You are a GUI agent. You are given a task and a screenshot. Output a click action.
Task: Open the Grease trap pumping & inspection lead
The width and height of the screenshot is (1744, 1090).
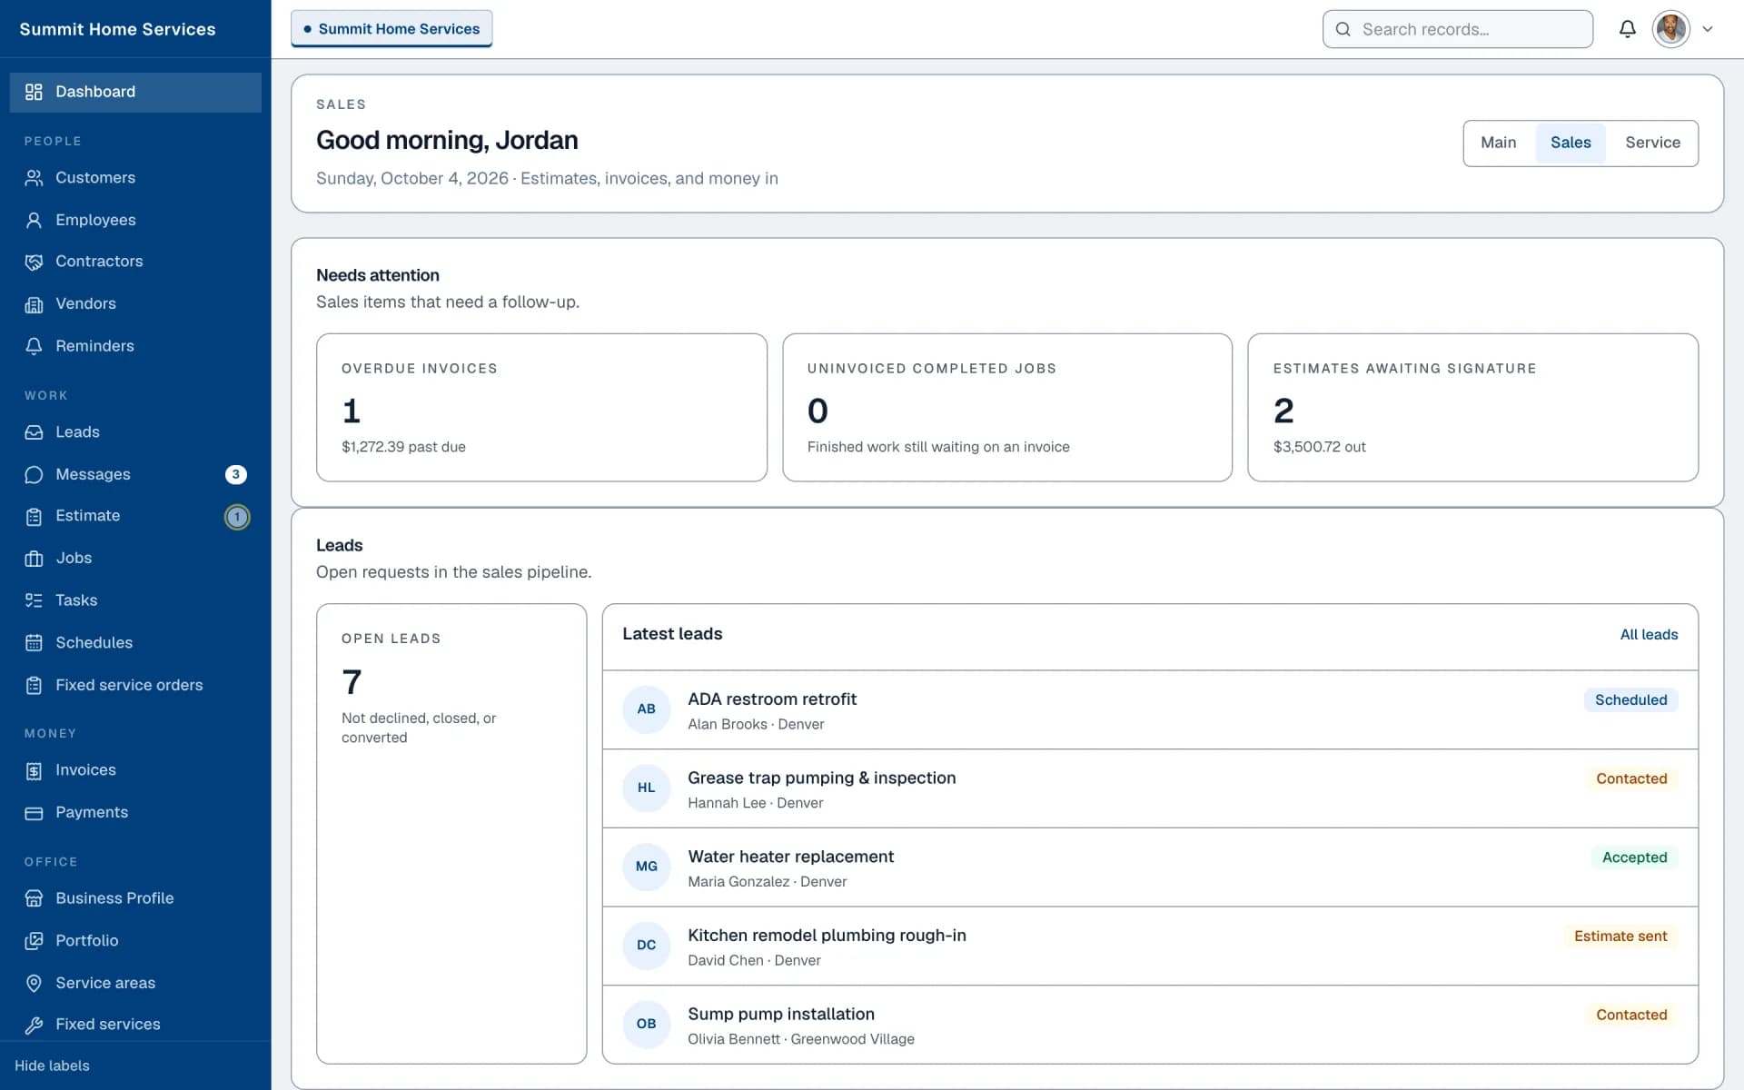point(1150,788)
